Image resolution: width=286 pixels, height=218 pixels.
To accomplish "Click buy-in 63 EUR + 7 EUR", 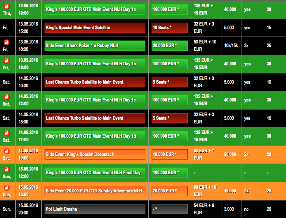I will (204, 154).
